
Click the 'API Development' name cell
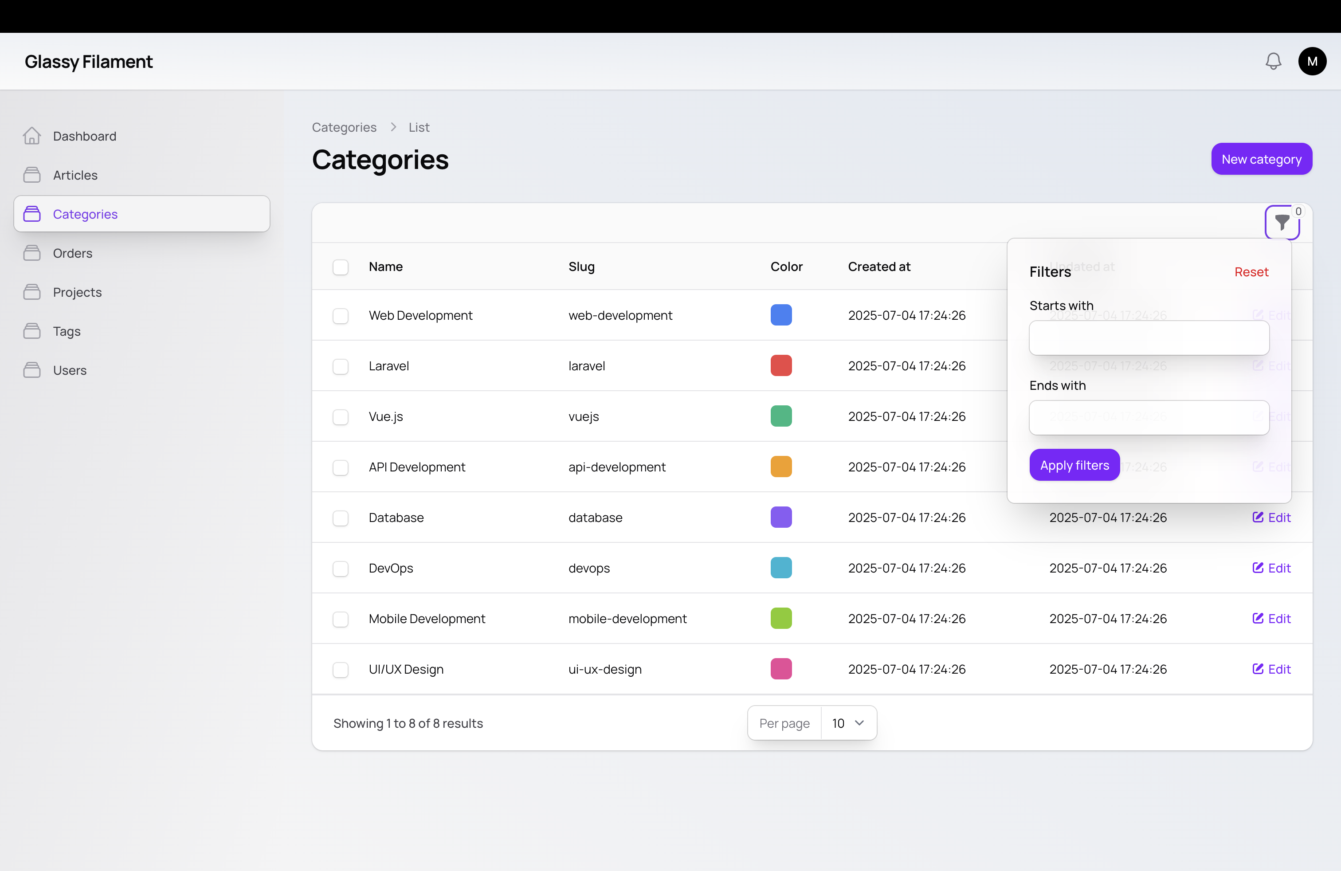coord(417,467)
